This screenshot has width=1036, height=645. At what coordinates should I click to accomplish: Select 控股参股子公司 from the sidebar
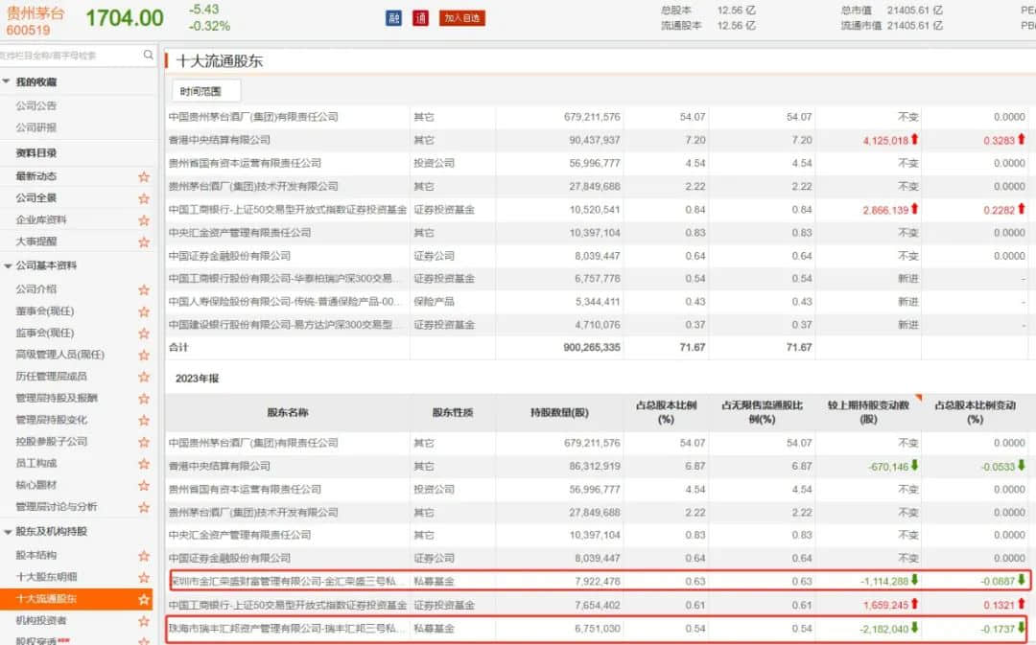(52, 442)
